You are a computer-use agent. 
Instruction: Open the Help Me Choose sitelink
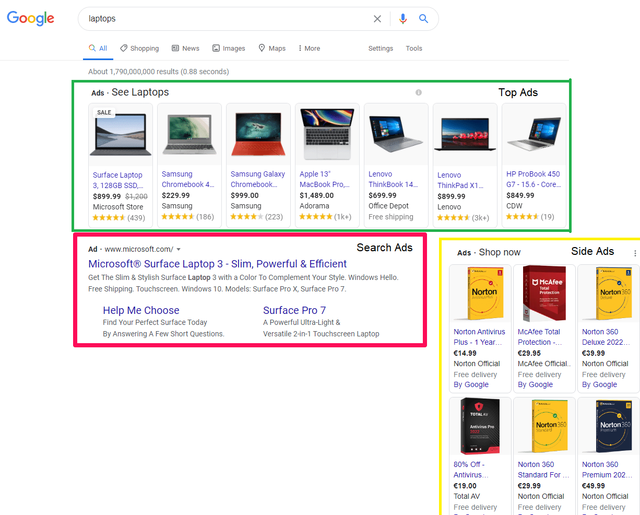(141, 310)
